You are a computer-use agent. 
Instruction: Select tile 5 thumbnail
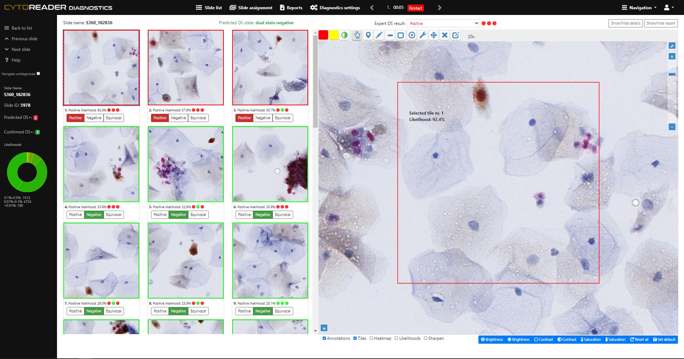186,164
